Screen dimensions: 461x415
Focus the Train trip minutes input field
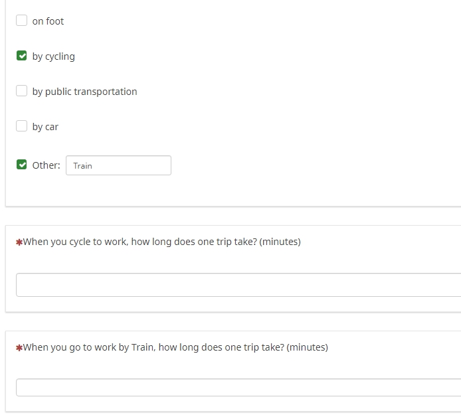click(238, 387)
